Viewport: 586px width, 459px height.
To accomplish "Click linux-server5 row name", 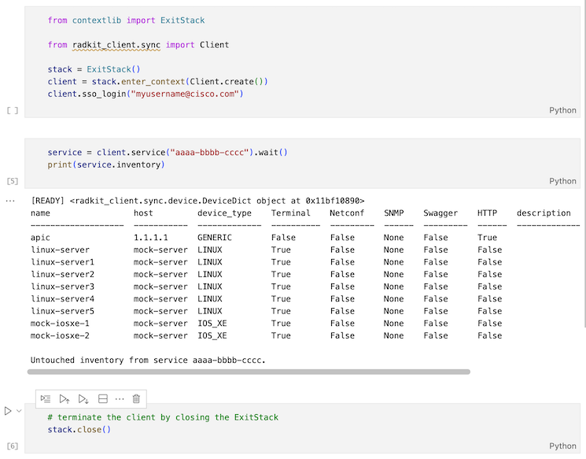I will point(62,311).
